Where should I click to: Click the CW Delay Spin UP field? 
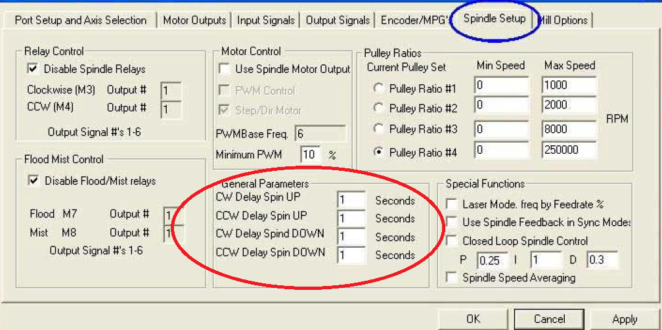(351, 200)
